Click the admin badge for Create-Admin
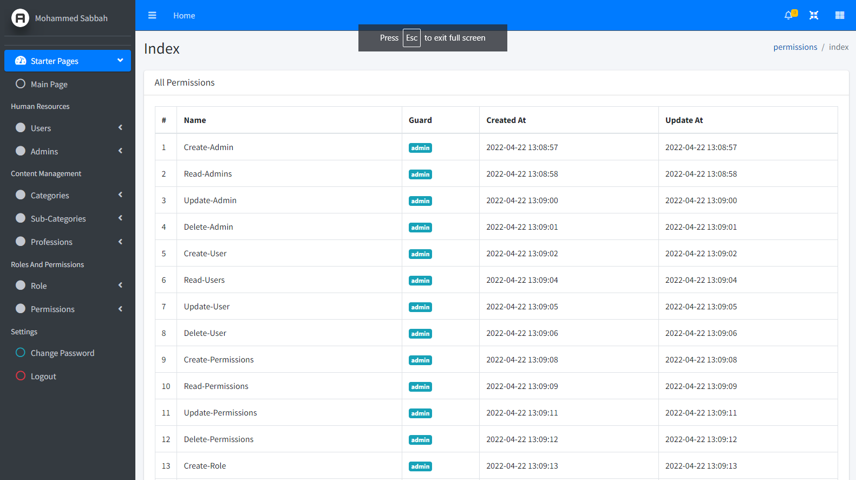The width and height of the screenshot is (856, 480). click(x=420, y=148)
